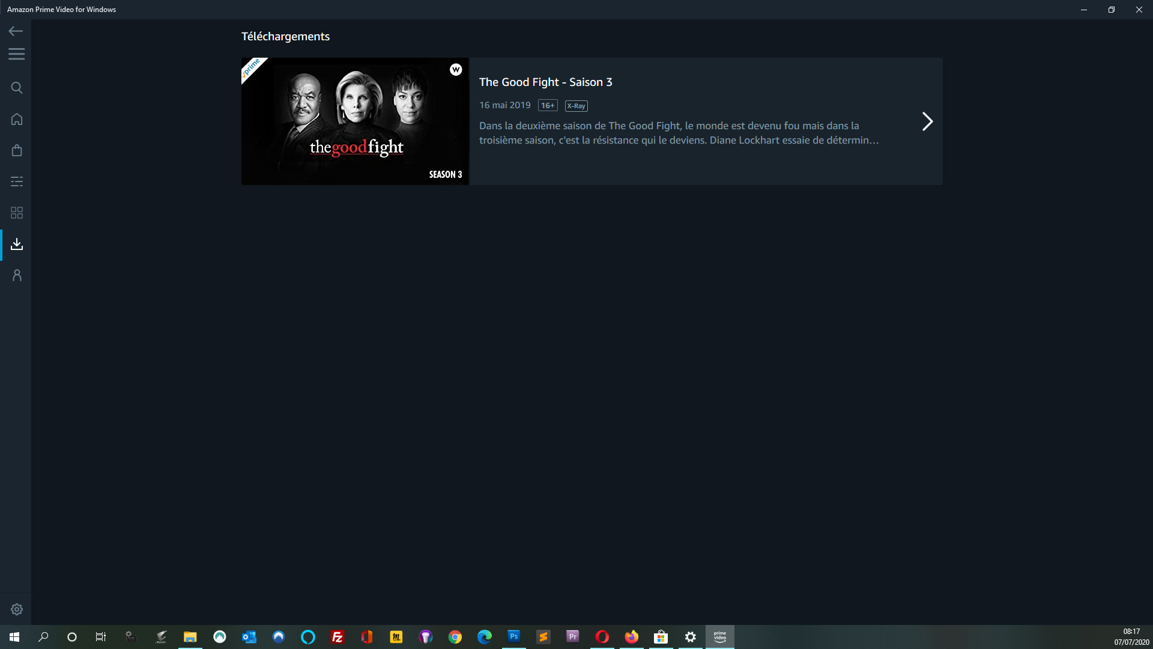Open the Store shopping bag section

[17, 150]
